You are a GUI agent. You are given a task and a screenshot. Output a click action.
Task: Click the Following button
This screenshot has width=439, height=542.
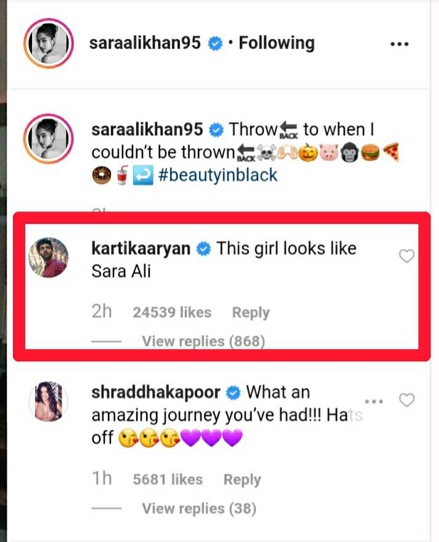click(276, 43)
